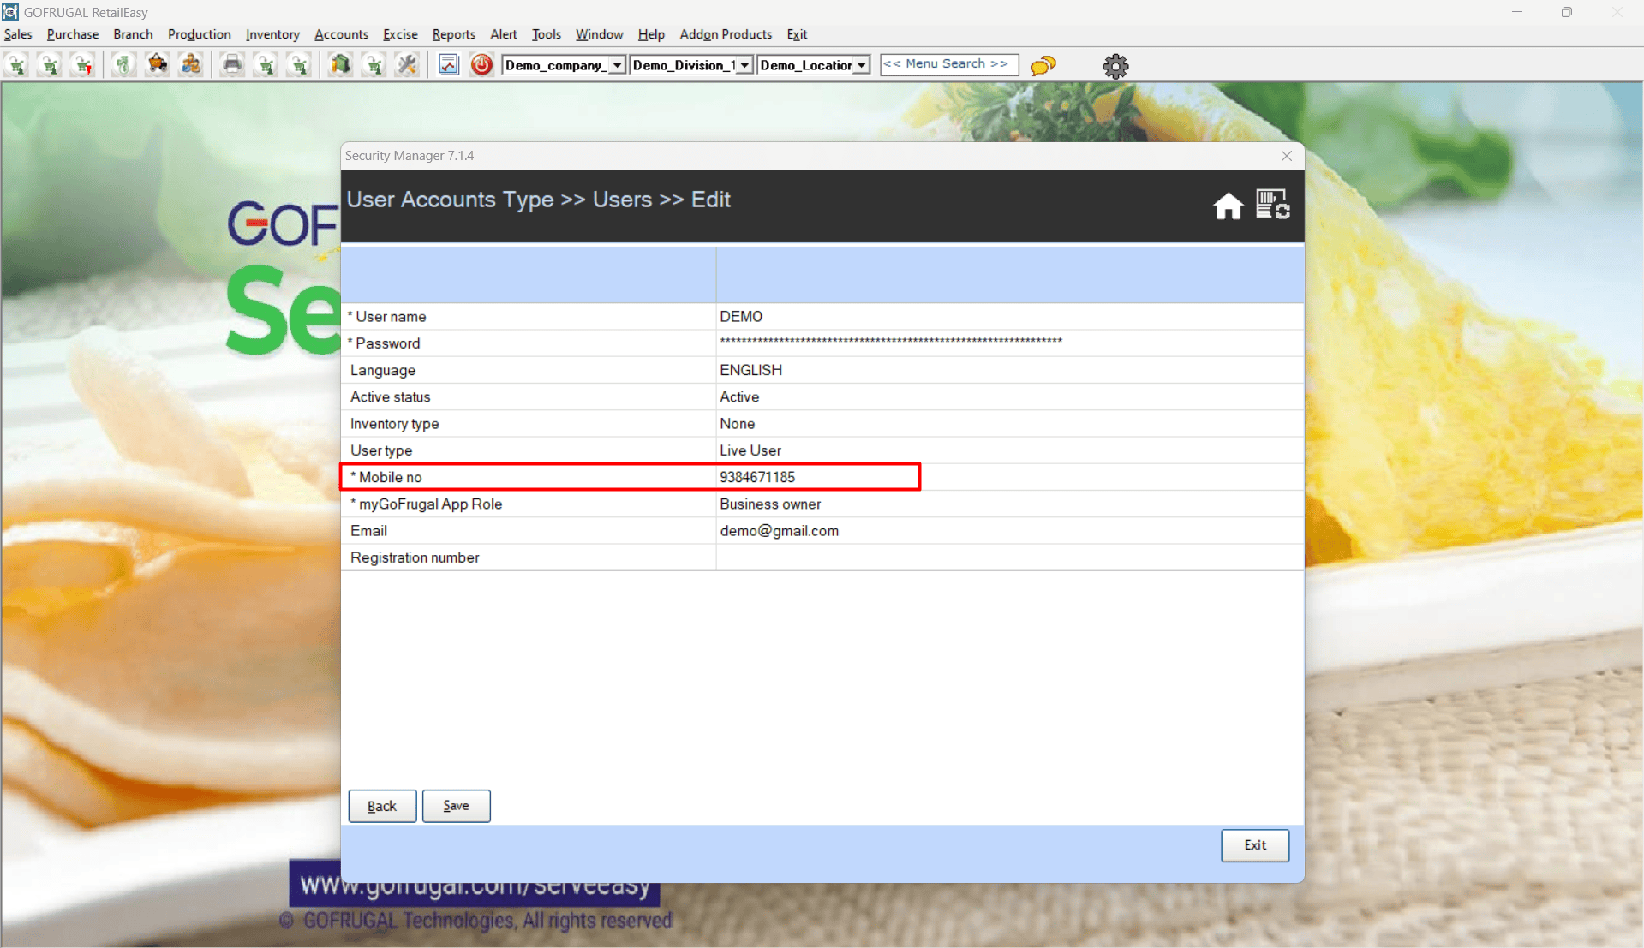This screenshot has height=948, width=1644.
Task: Click the "User Accounts Type >> Users >> Edit" heading
Action: pos(539,200)
